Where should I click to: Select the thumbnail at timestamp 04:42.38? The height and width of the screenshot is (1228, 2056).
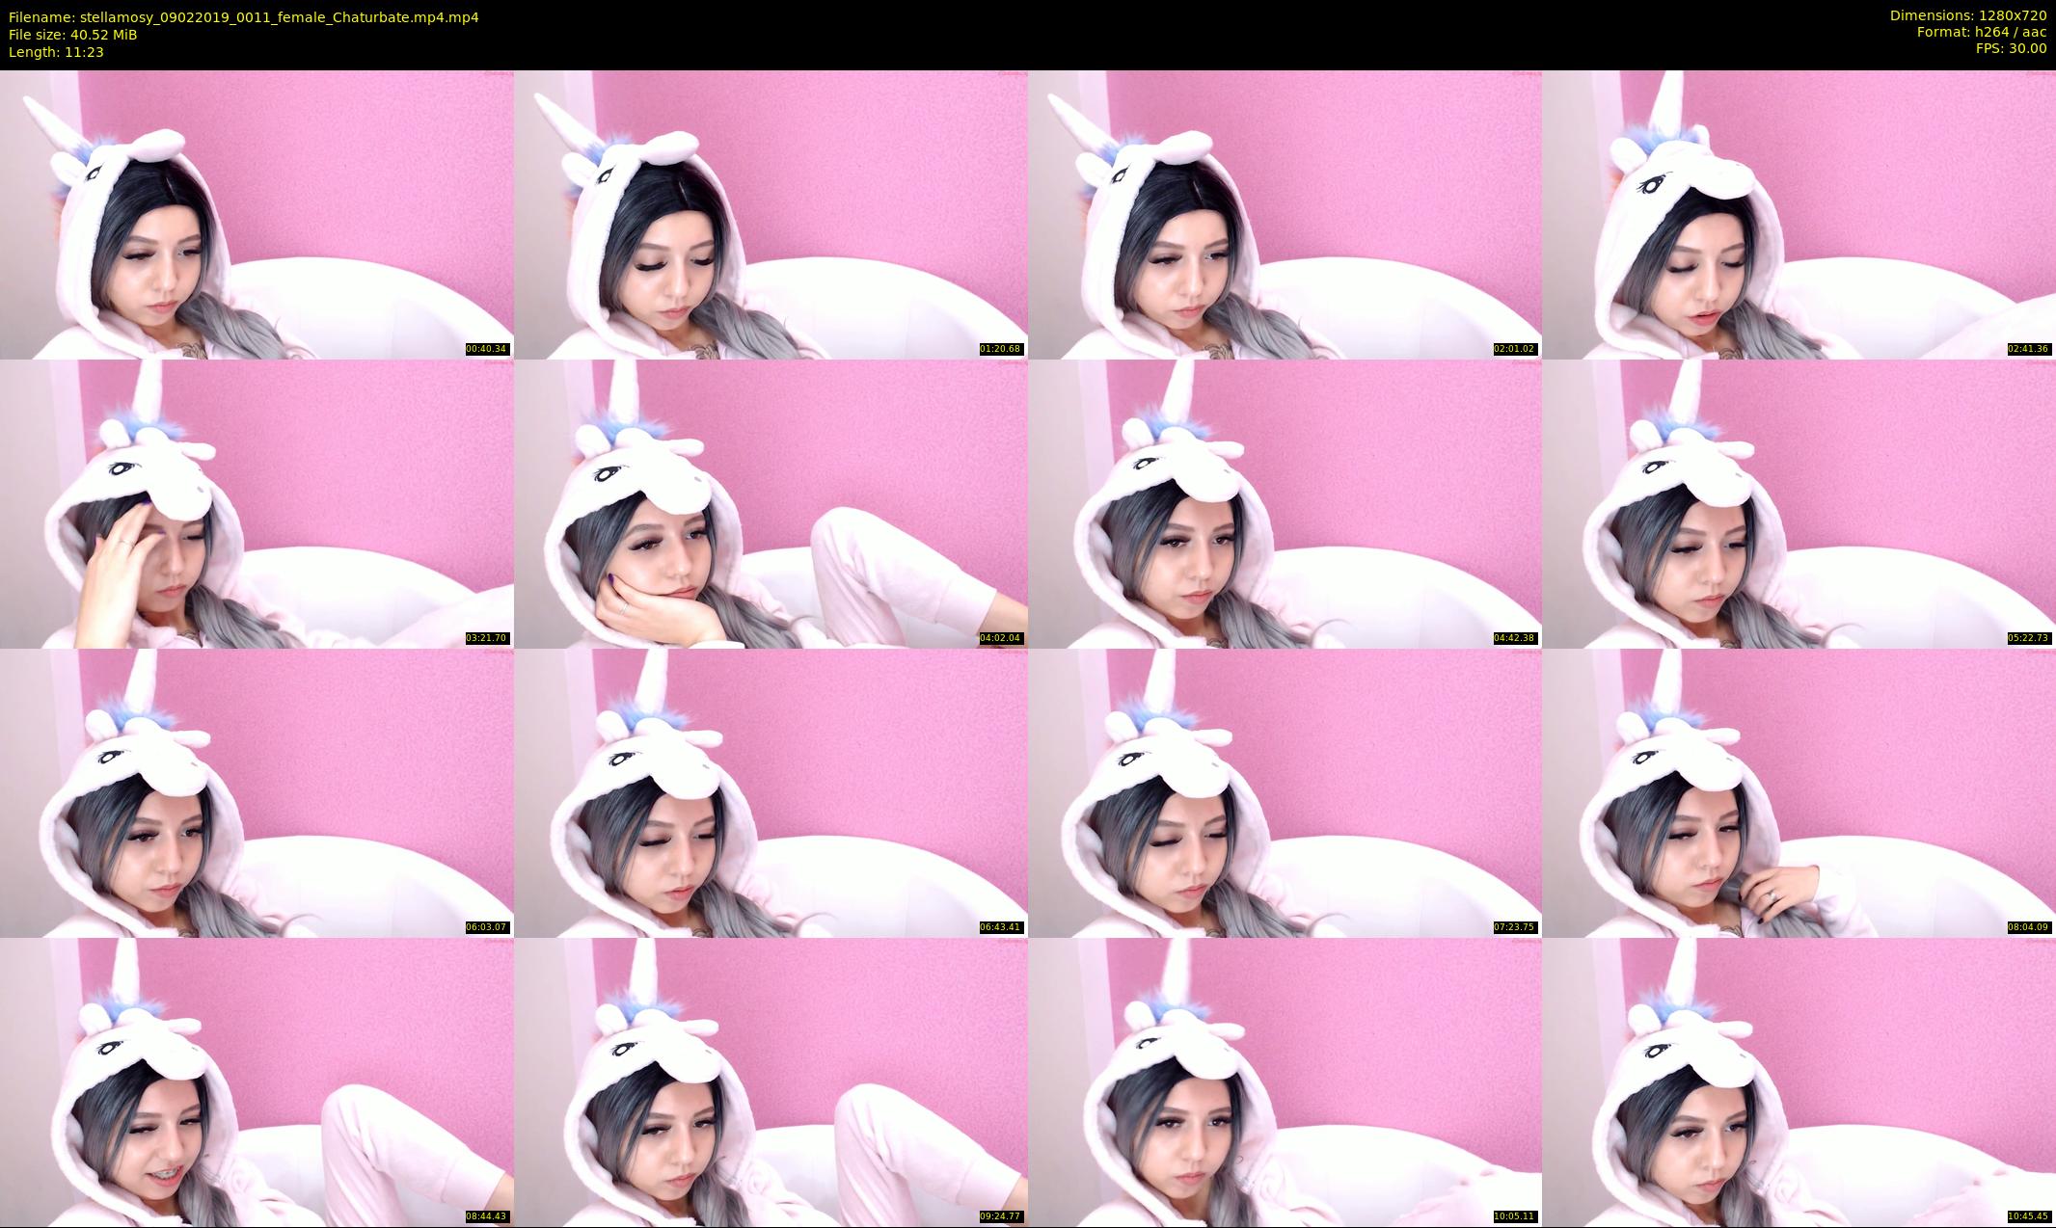pyautogui.click(x=1285, y=503)
